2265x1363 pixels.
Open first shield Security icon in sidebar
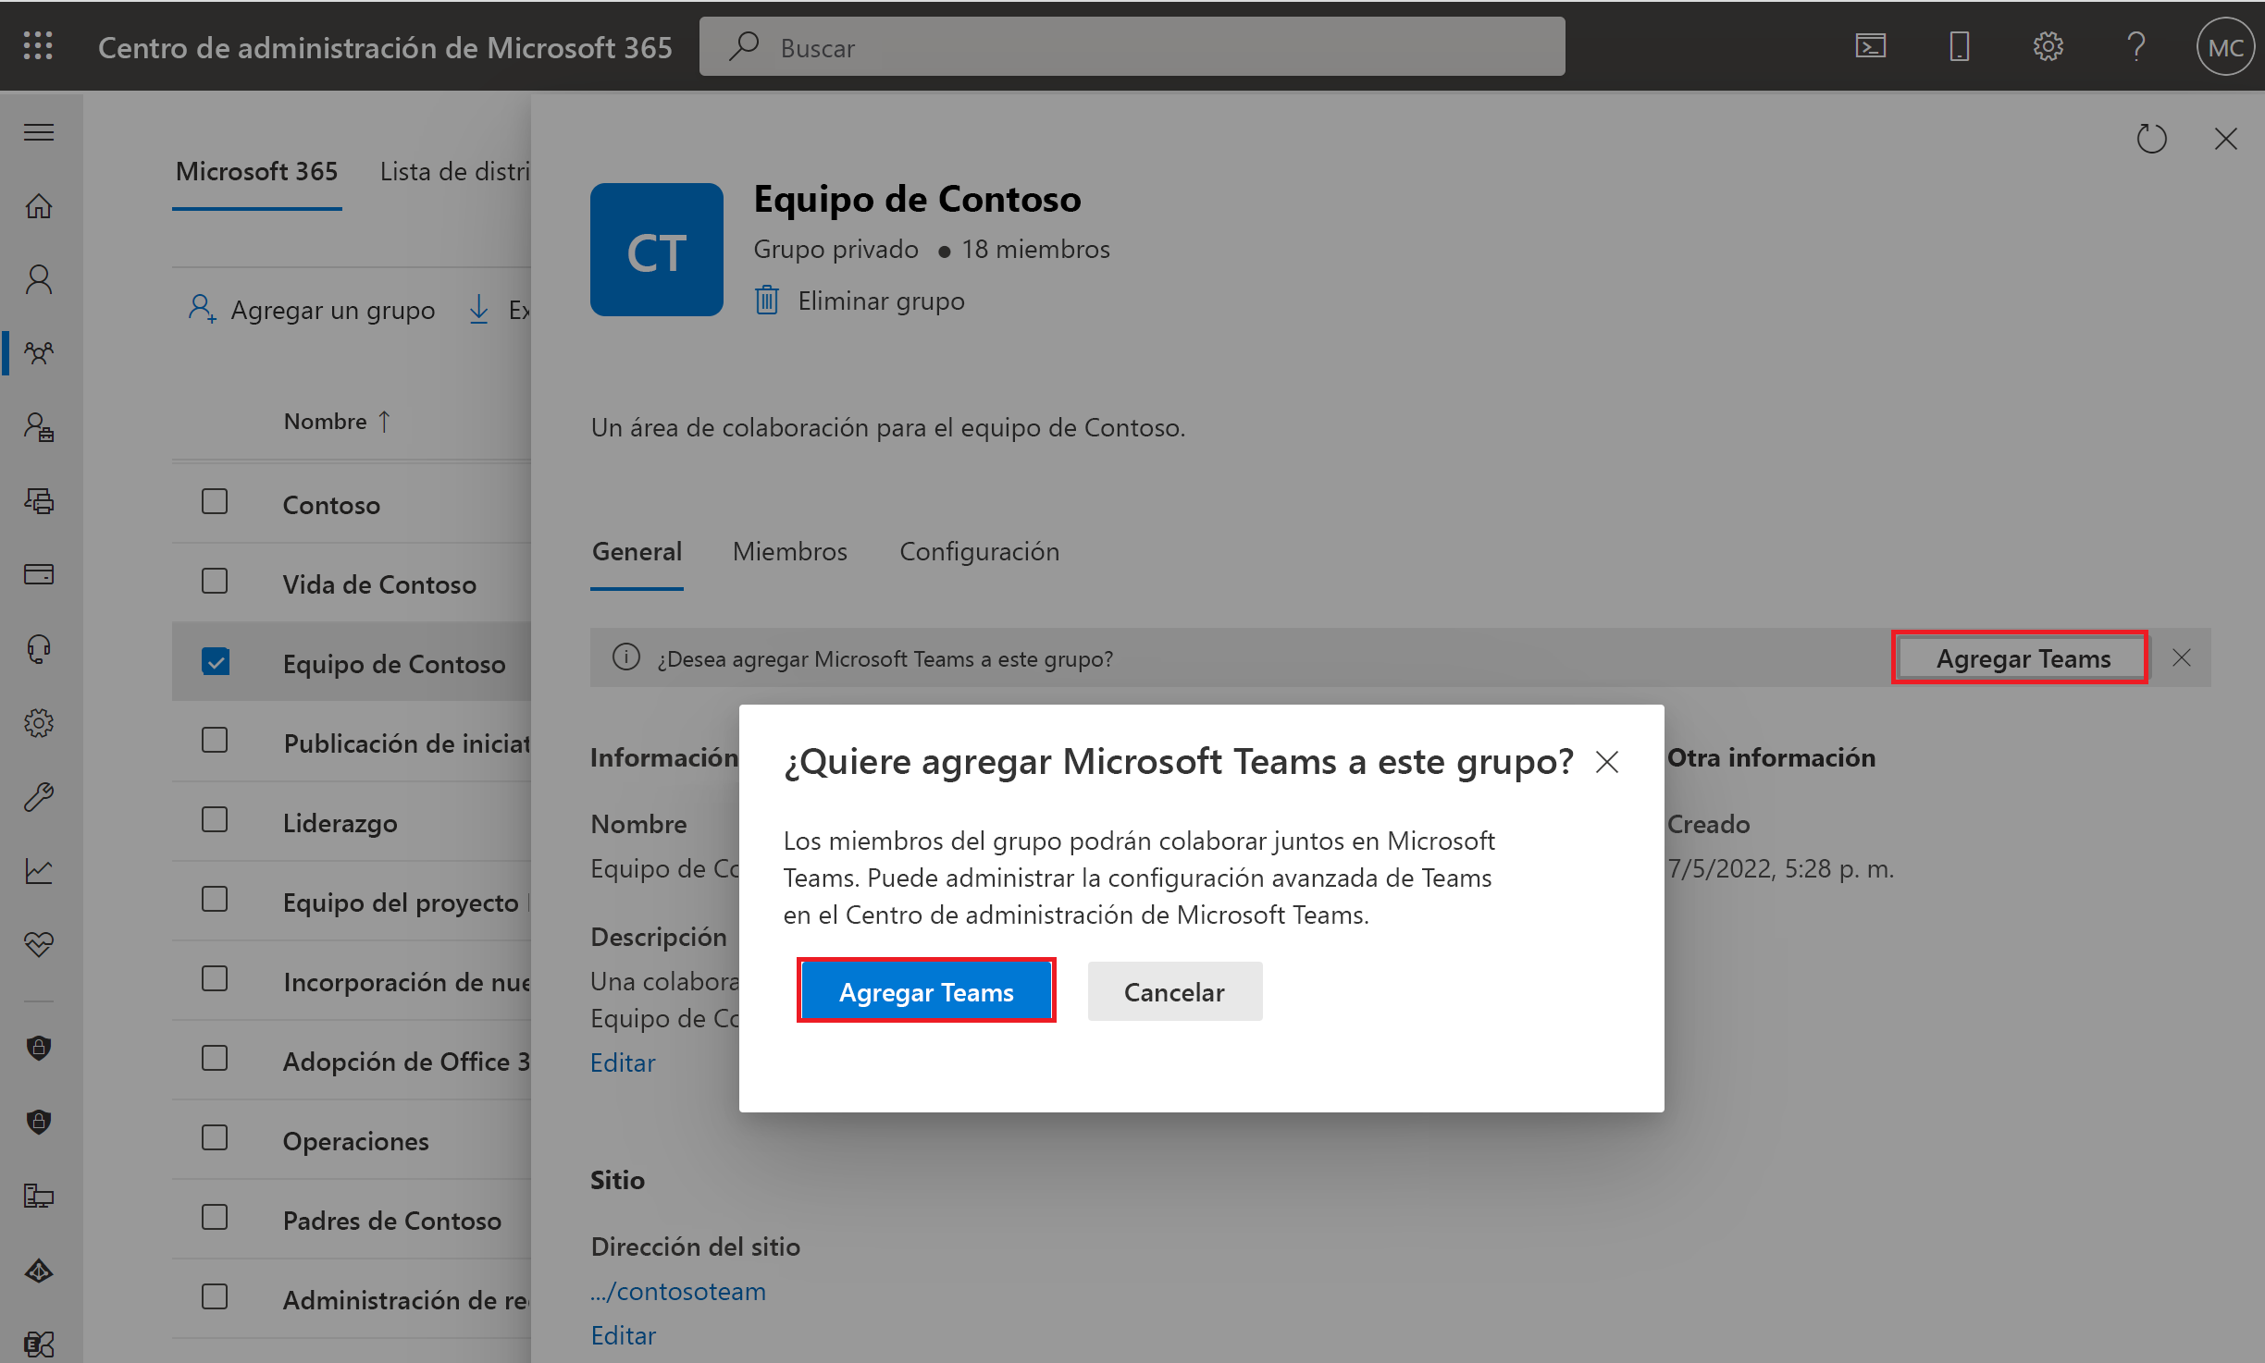39,1047
